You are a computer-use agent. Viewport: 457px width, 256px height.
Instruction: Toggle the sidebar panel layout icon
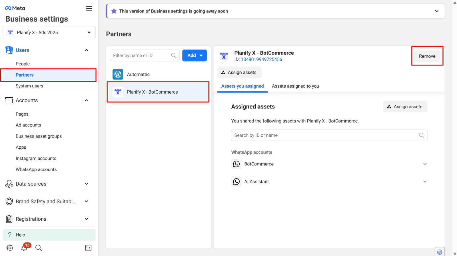click(88, 248)
